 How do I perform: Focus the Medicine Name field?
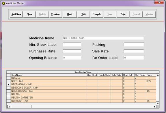tap(103, 38)
